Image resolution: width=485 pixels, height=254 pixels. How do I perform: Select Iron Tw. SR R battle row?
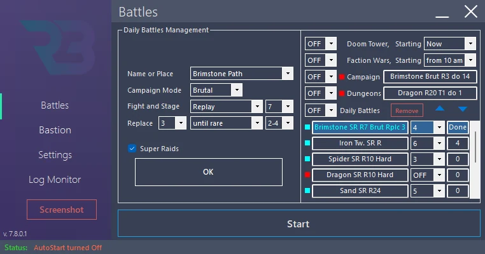(x=360, y=143)
